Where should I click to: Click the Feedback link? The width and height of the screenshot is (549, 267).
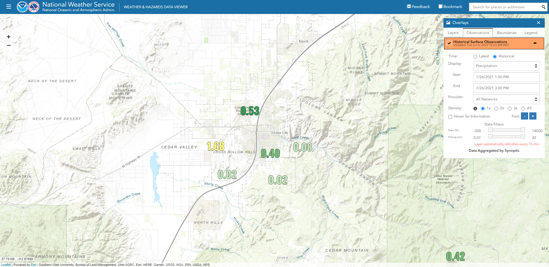tap(418, 7)
